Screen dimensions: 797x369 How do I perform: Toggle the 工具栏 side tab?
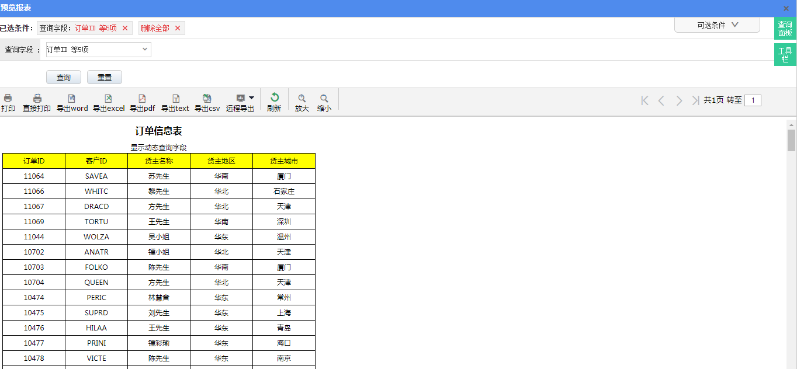pos(785,55)
